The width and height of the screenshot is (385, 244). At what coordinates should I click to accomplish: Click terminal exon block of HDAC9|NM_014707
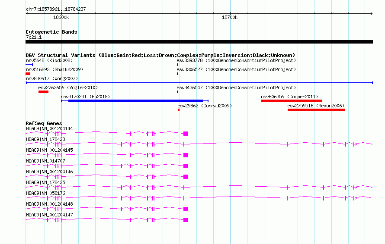[186, 166]
